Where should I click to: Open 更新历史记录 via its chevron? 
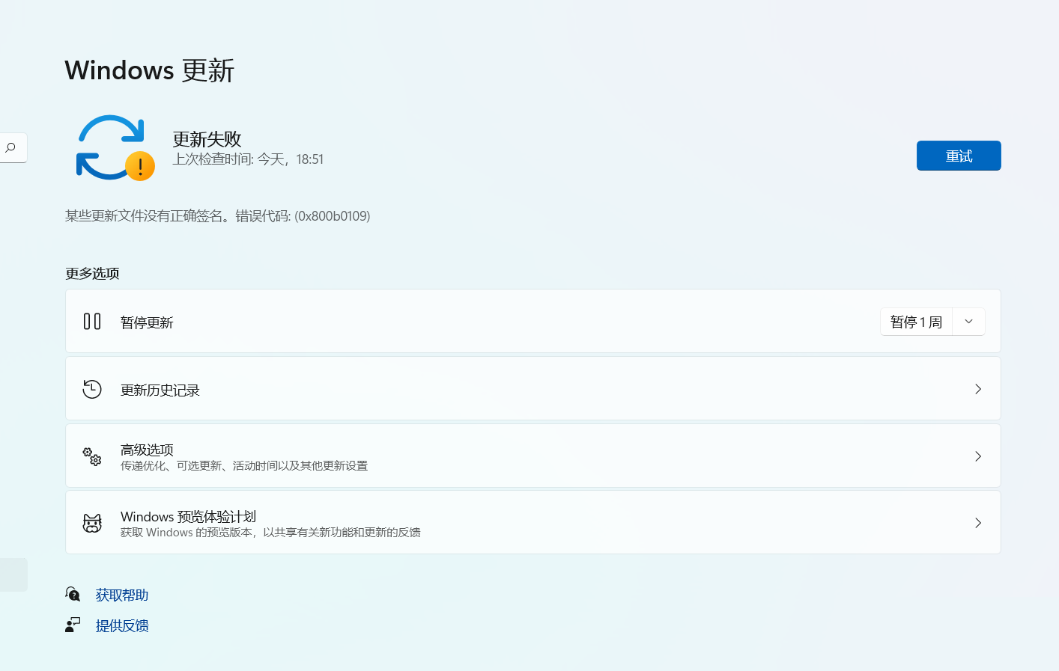point(977,388)
